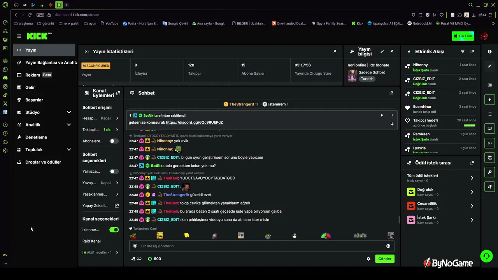Click the Takipçi hedefi progress bar
The height and width of the screenshot is (280, 498).
point(470,126)
